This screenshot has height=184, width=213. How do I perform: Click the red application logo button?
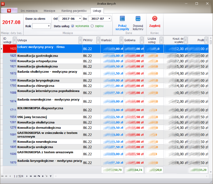tap(9, 10)
